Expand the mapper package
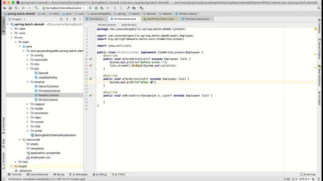 (28, 104)
